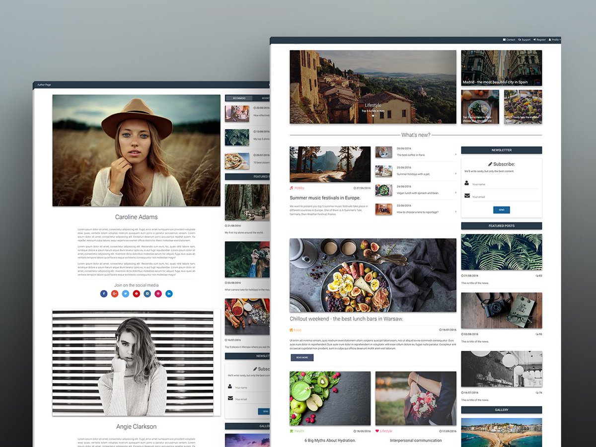
Task: Open the Hobby category link
Action: pyautogui.click(x=299, y=188)
